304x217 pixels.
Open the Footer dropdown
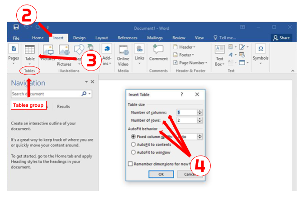(x=183, y=55)
